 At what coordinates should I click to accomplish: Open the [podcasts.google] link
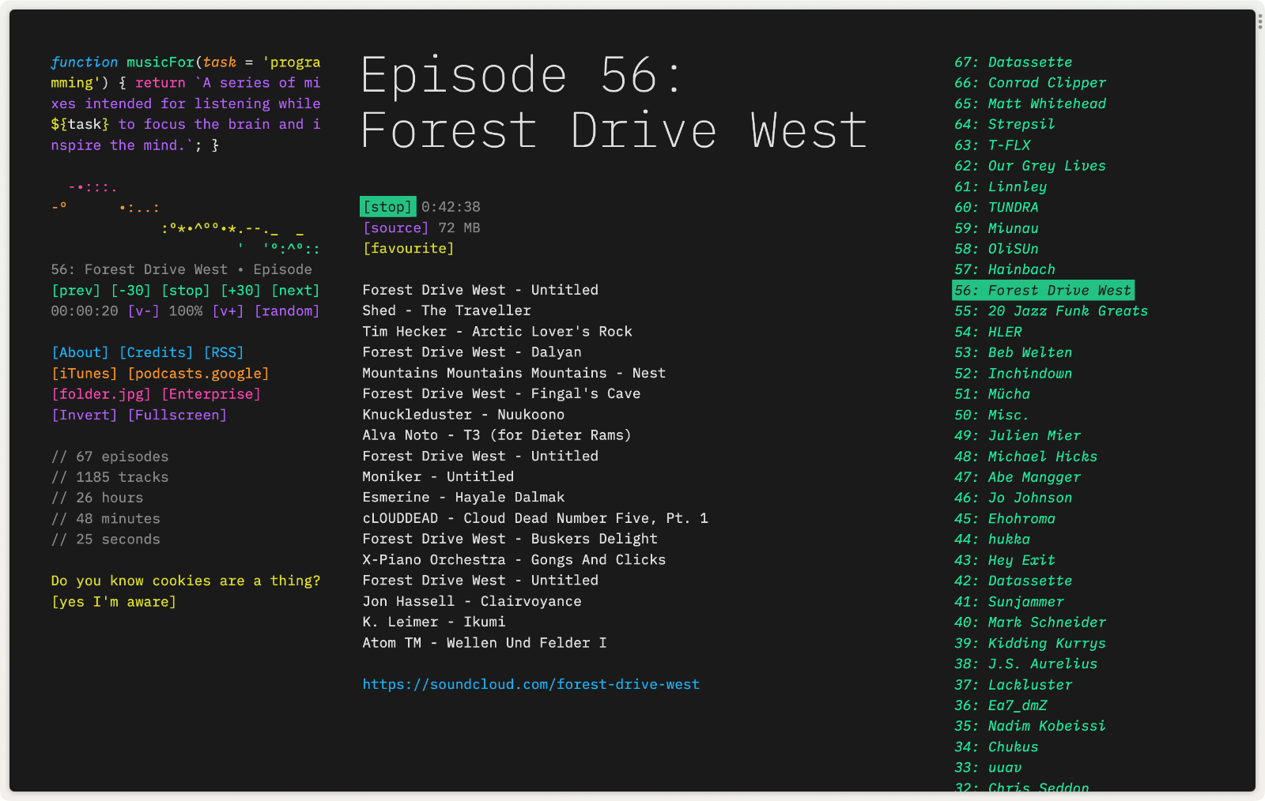click(198, 374)
